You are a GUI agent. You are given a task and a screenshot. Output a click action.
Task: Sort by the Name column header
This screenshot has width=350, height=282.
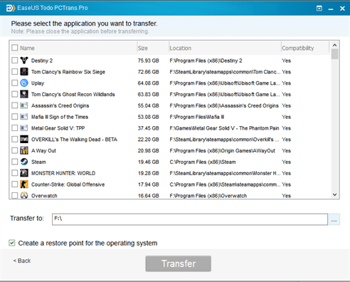click(x=27, y=48)
